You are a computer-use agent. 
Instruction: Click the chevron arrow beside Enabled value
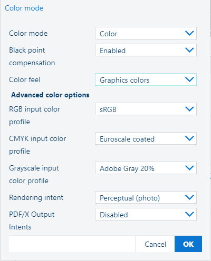189,50
